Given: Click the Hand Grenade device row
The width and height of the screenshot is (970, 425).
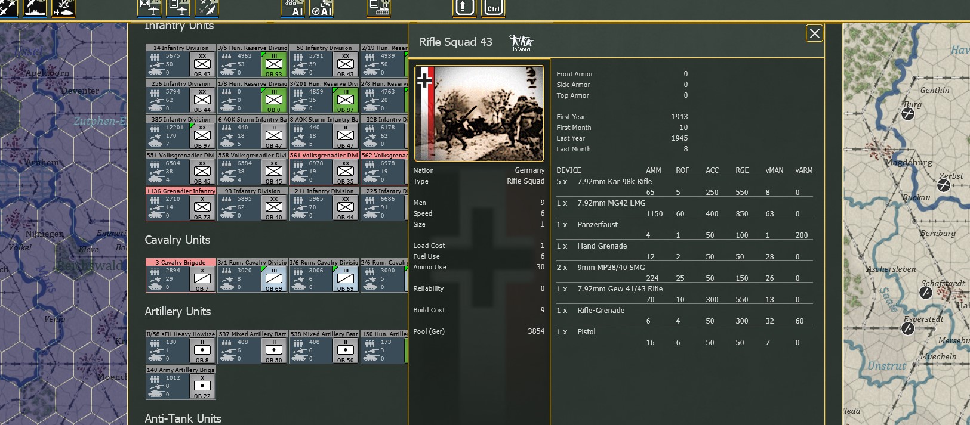Looking at the screenshot, I should pyautogui.click(x=685, y=251).
